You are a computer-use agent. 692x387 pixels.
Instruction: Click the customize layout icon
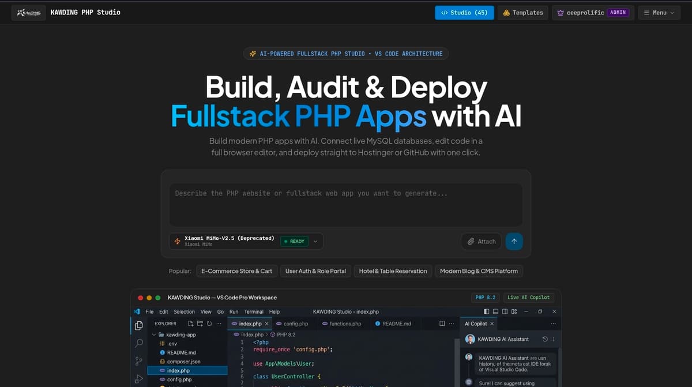click(x=514, y=311)
